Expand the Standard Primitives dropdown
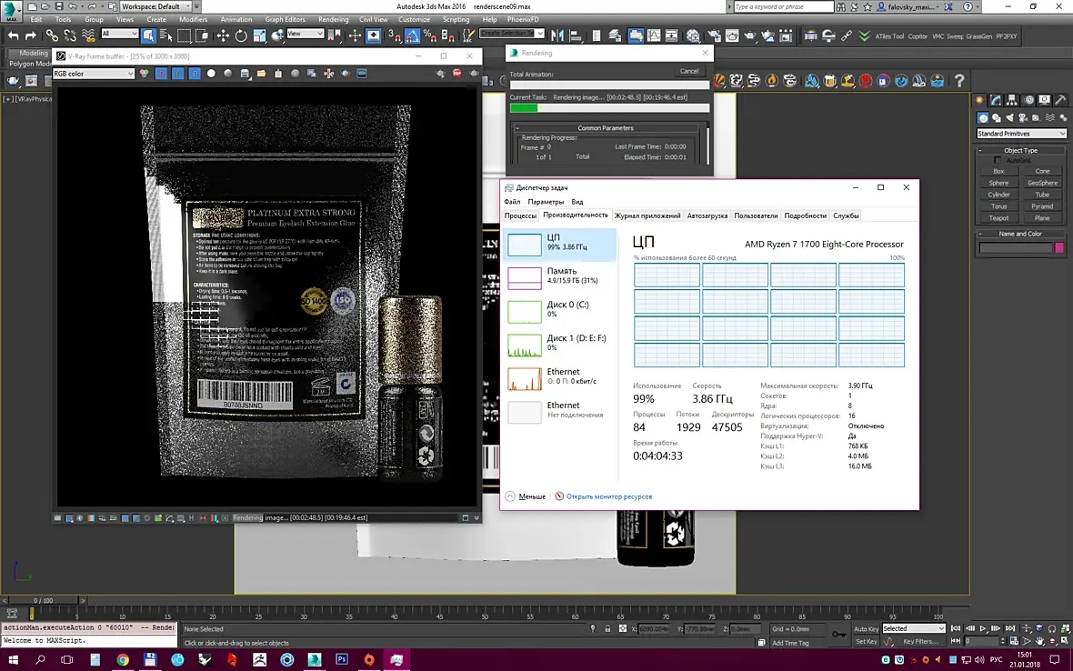The width and height of the screenshot is (1073, 671). [1020, 134]
